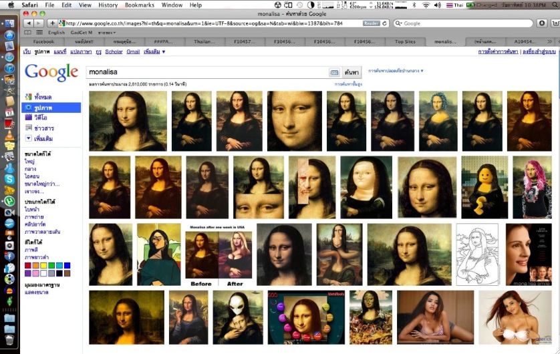Filter by ใบหน้า type
This screenshot has height=354, width=560.
32,210
